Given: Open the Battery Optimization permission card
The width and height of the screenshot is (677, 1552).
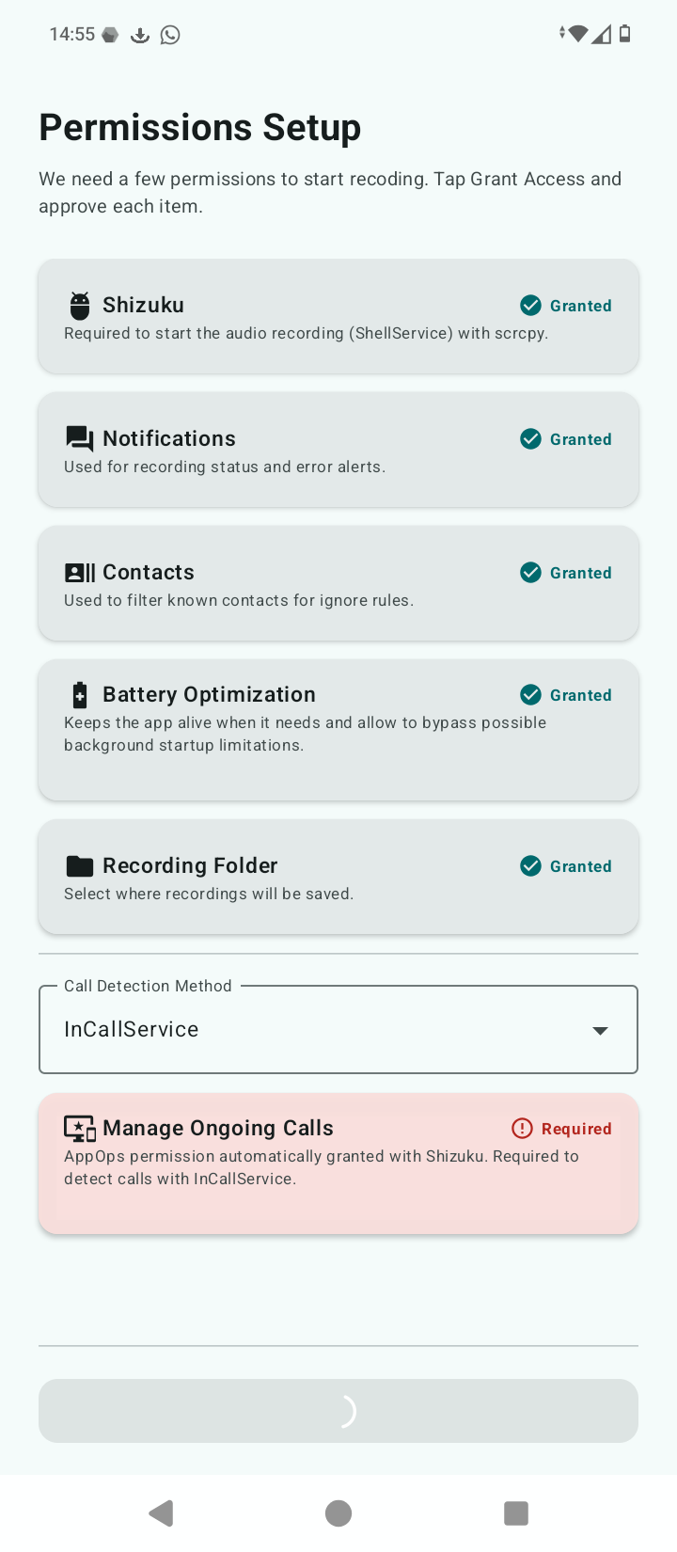Looking at the screenshot, I should coord(338,730).
